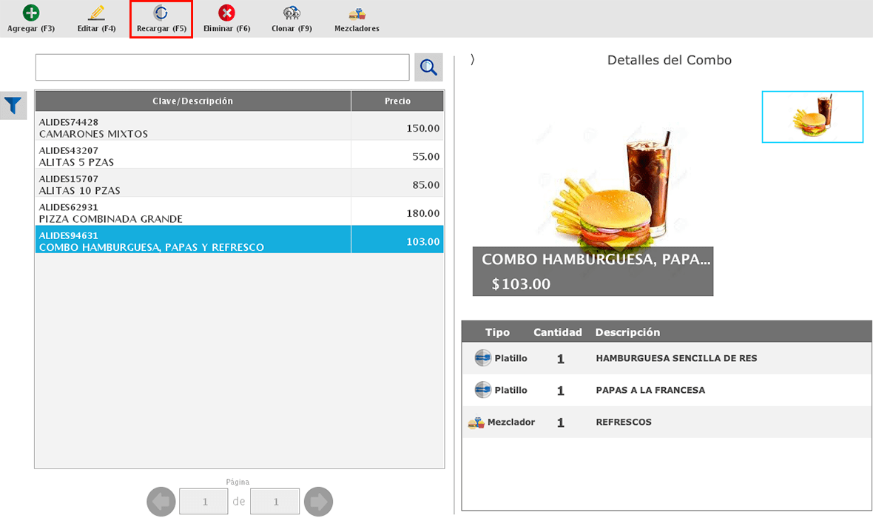873x518 pixels.
Task: Click the magnifying glass search icon
Action: 428,67
